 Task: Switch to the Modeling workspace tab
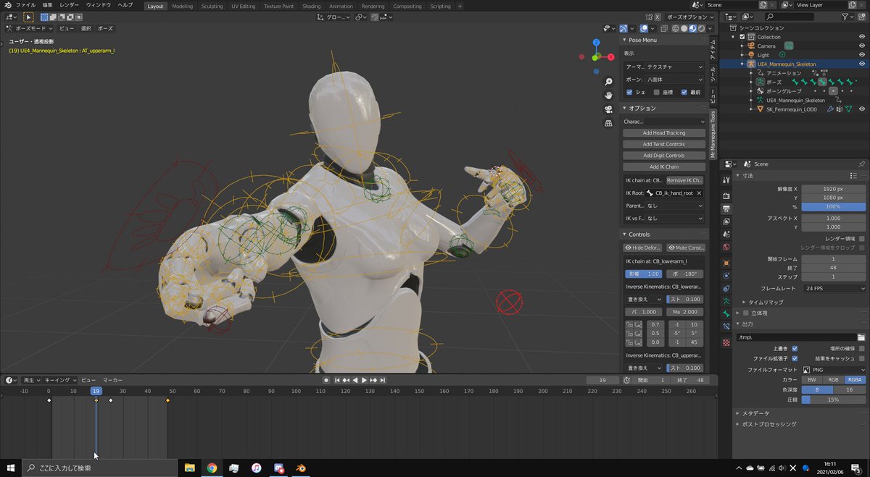[183, 6]
